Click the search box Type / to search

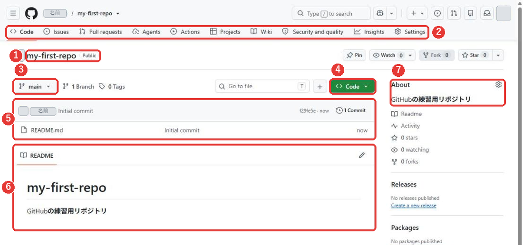point(331,14)
